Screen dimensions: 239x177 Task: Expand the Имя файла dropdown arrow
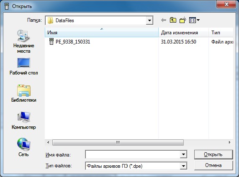(x=183, y=154)
